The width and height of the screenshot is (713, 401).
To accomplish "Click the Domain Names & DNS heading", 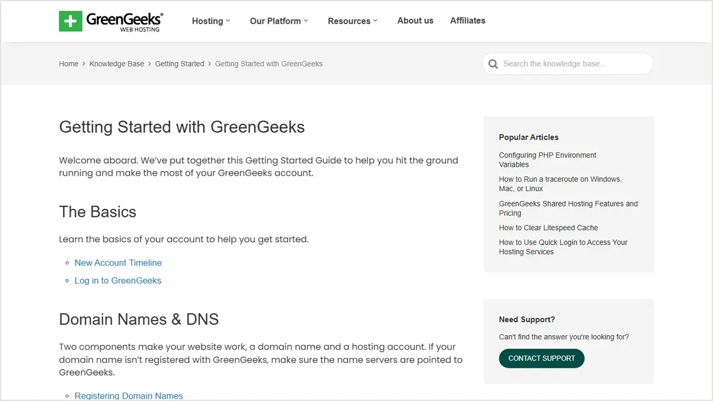I will pyautogui.click(x=139, y=319).
